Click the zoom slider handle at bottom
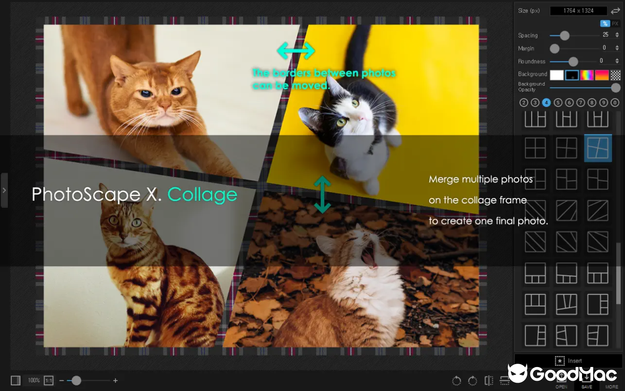The image size is (625, 391). (76, 380)
